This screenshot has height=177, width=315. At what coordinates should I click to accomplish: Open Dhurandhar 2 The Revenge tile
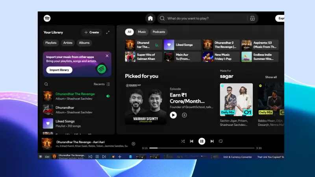pyautogui.click(x=221, y=45)
